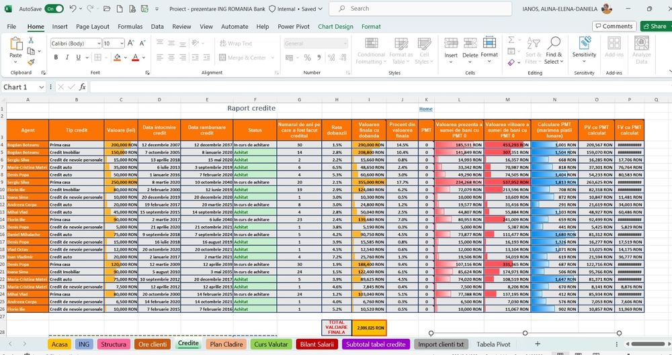Screen dimensions: 672x355
Task: Open the Tabela Pivot sheet tab
Action: click(493, 344)
